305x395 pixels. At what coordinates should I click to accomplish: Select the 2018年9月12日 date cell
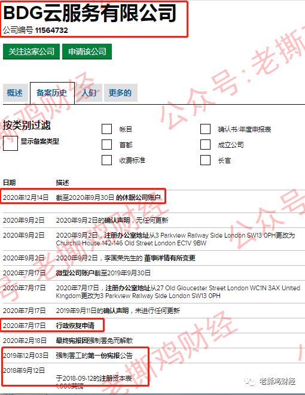click(24, 370)
